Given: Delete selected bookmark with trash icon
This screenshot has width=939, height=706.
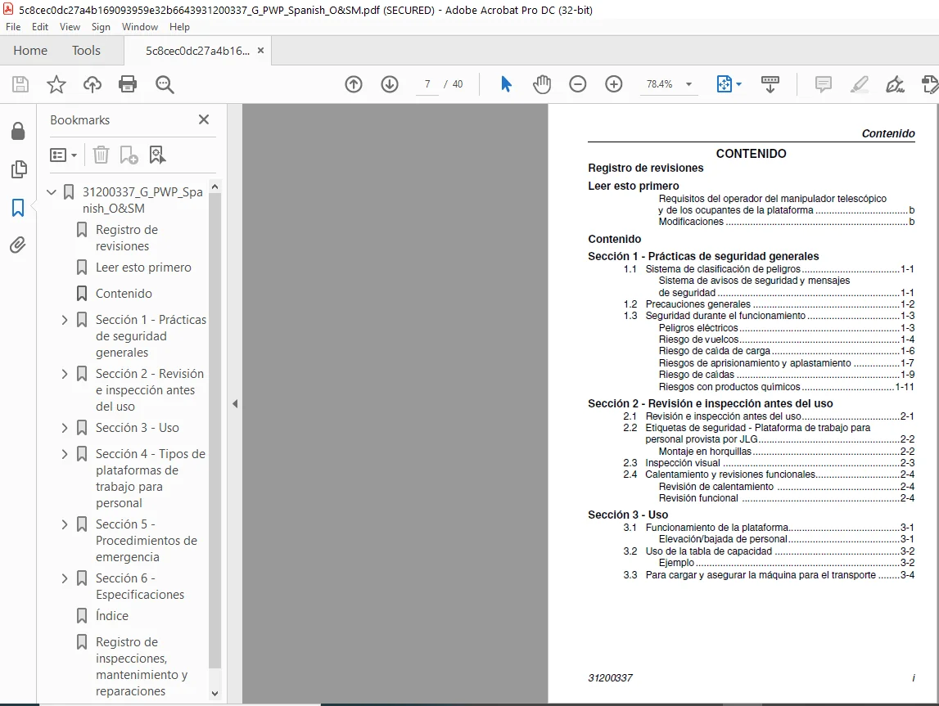Looking at the screenshot, I should (x=101, y=155).
